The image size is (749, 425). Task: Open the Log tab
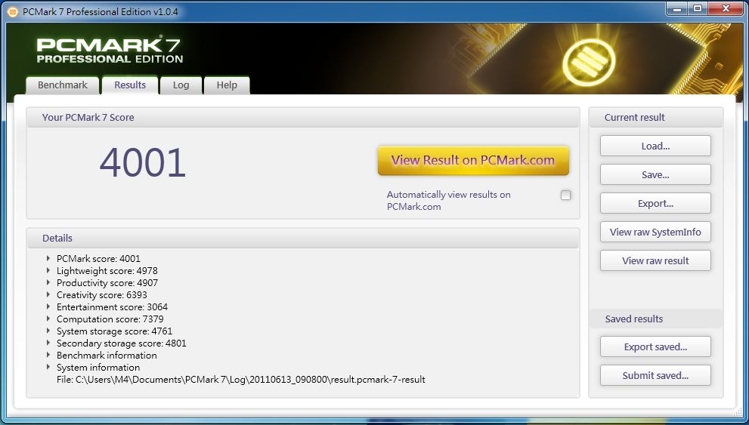click(181, 85)
